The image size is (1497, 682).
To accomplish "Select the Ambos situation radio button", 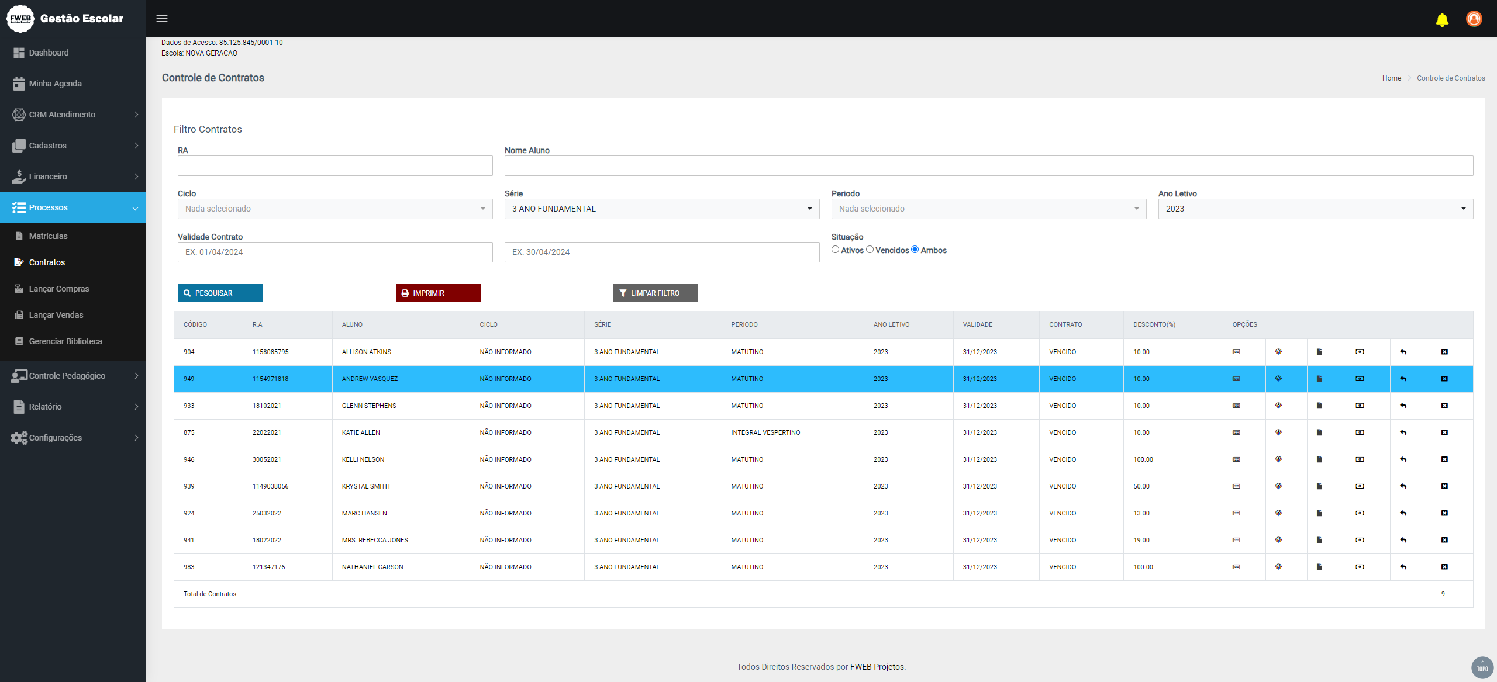I will [x=915, y=250].
